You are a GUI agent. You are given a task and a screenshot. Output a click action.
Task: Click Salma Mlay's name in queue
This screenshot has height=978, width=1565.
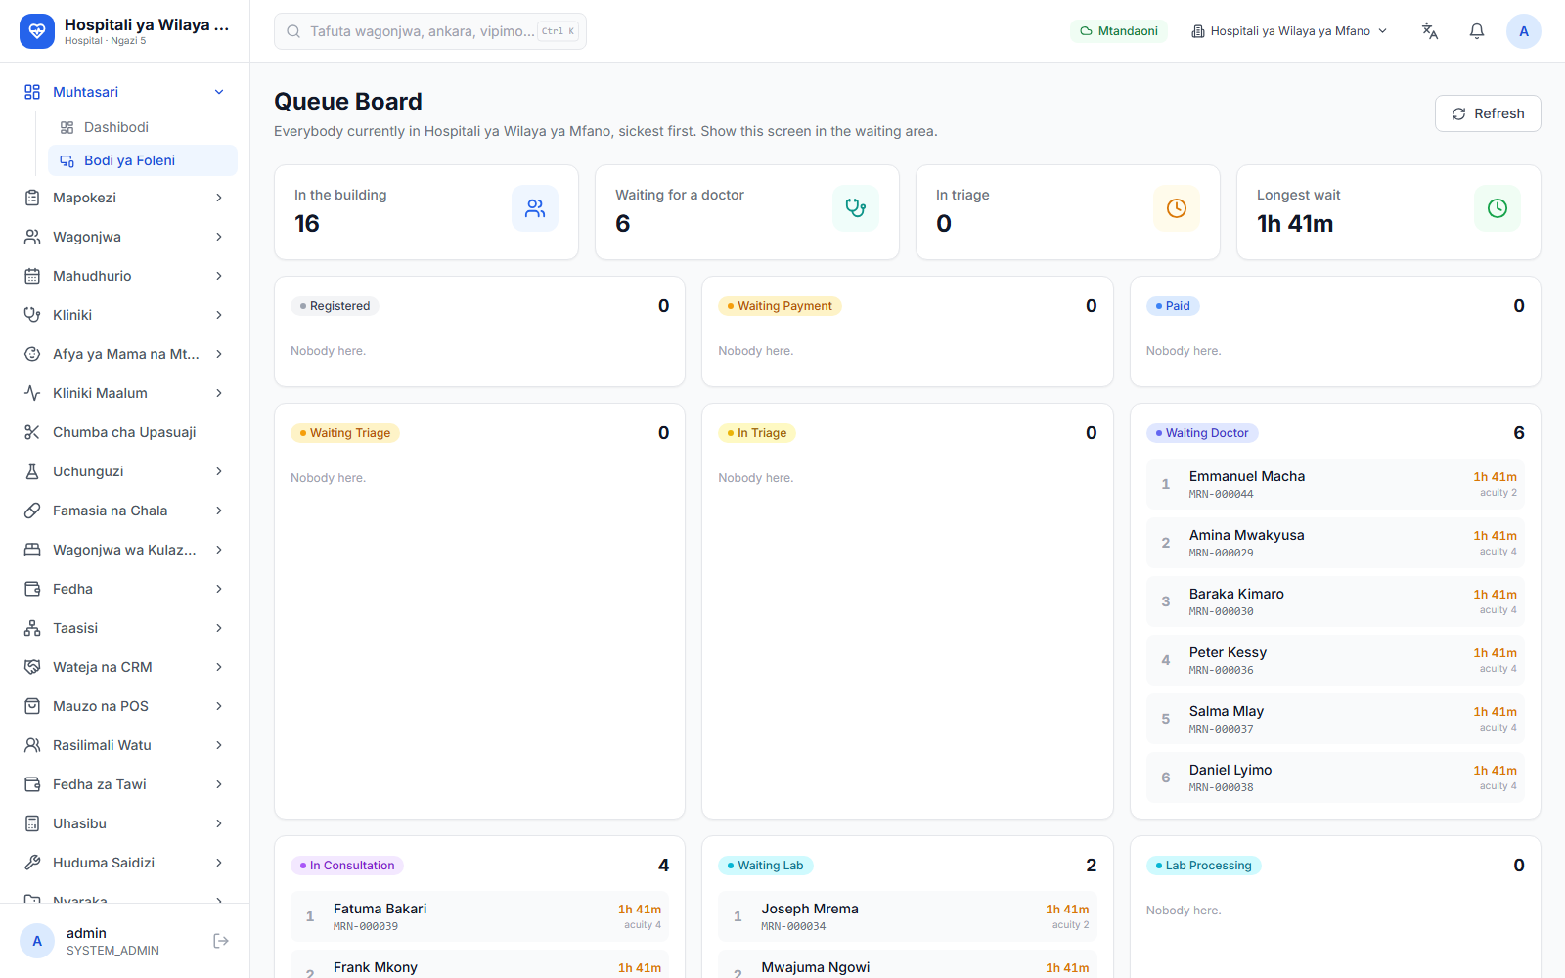coord(1227,711)
